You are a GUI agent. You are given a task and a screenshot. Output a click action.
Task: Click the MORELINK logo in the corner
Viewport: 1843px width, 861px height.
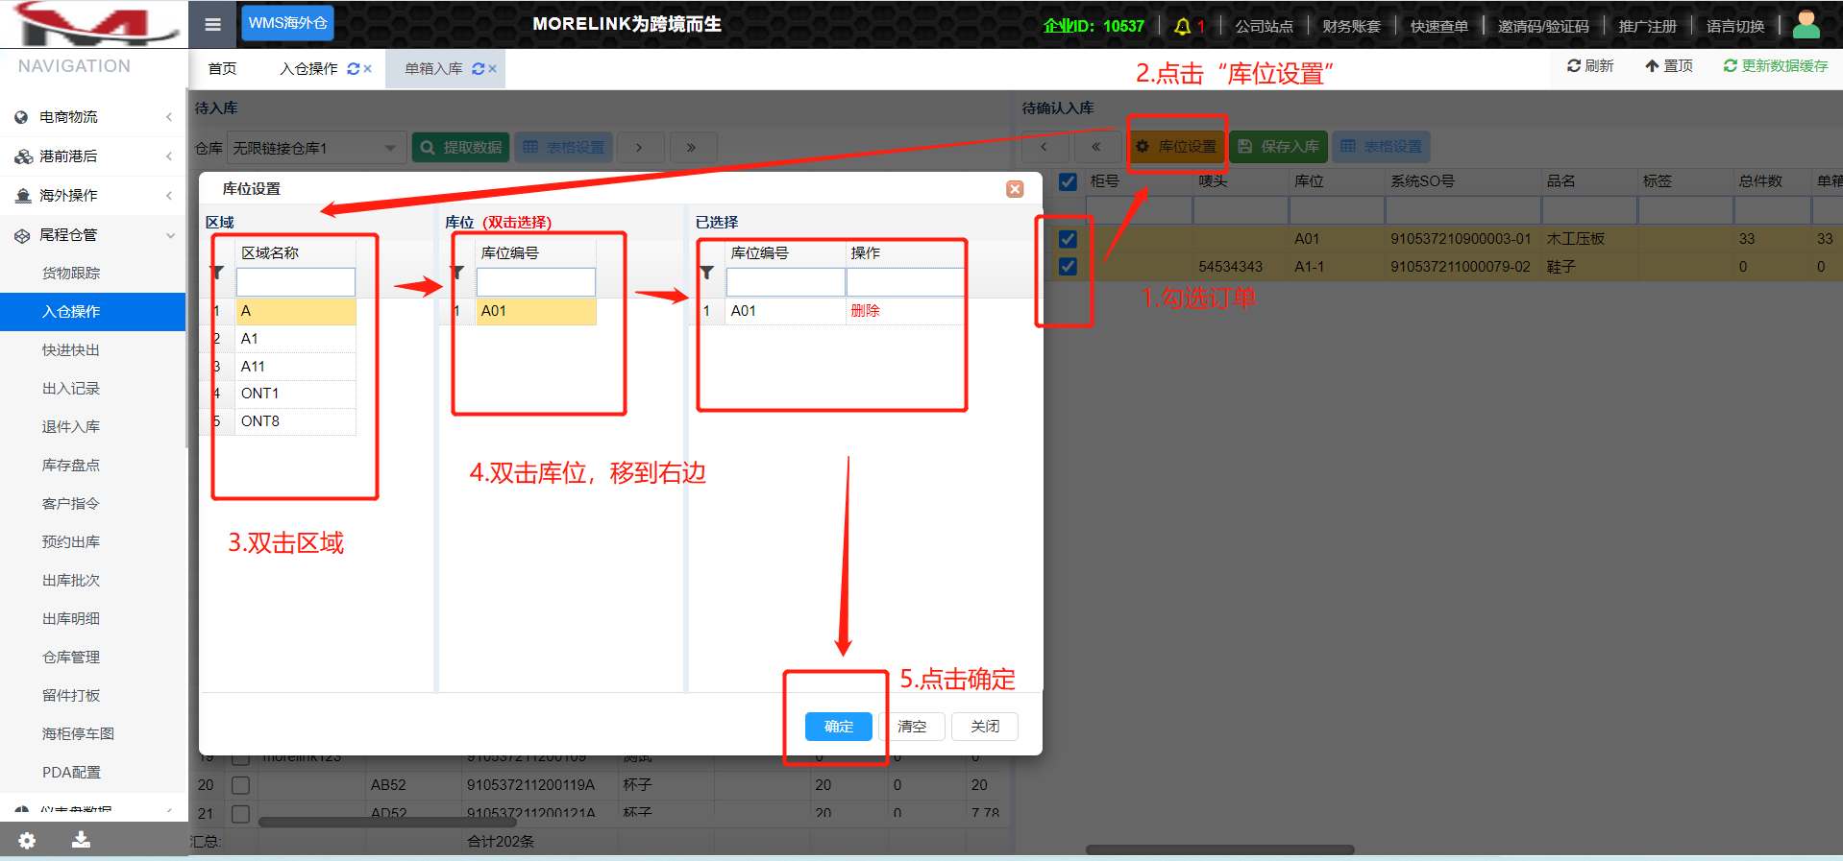pos(94,24)
